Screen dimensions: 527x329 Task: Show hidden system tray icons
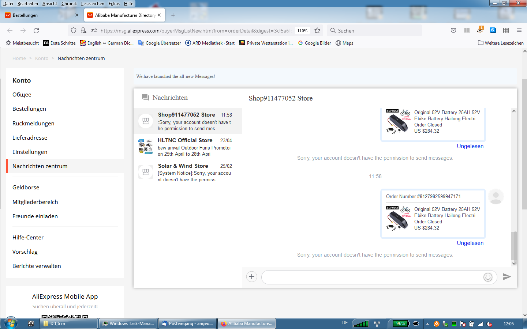427,324
